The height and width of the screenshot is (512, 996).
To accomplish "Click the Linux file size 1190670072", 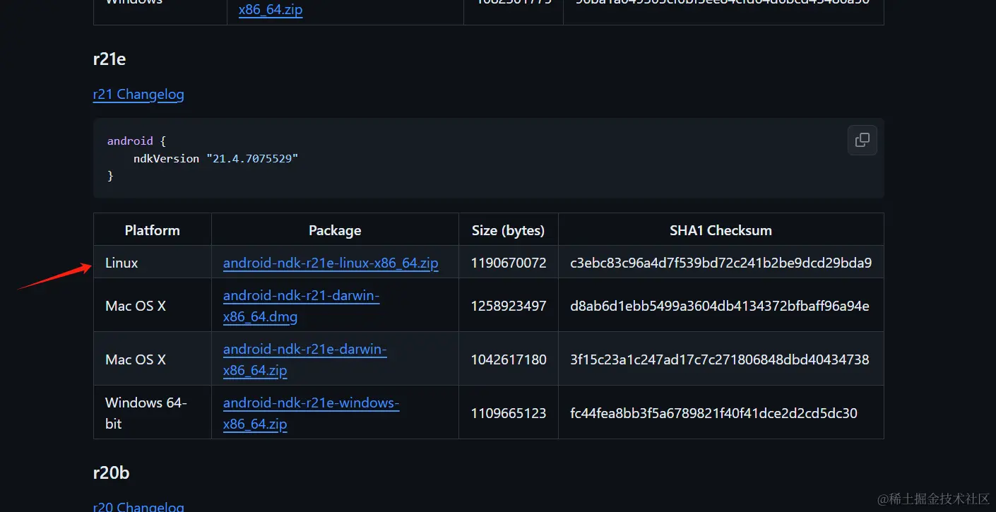I will (x=509, y=263).
